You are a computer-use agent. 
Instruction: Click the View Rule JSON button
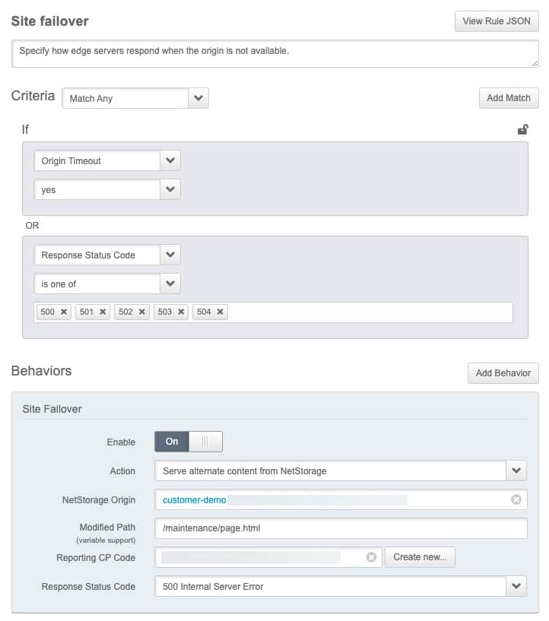[x=497, y=21]
